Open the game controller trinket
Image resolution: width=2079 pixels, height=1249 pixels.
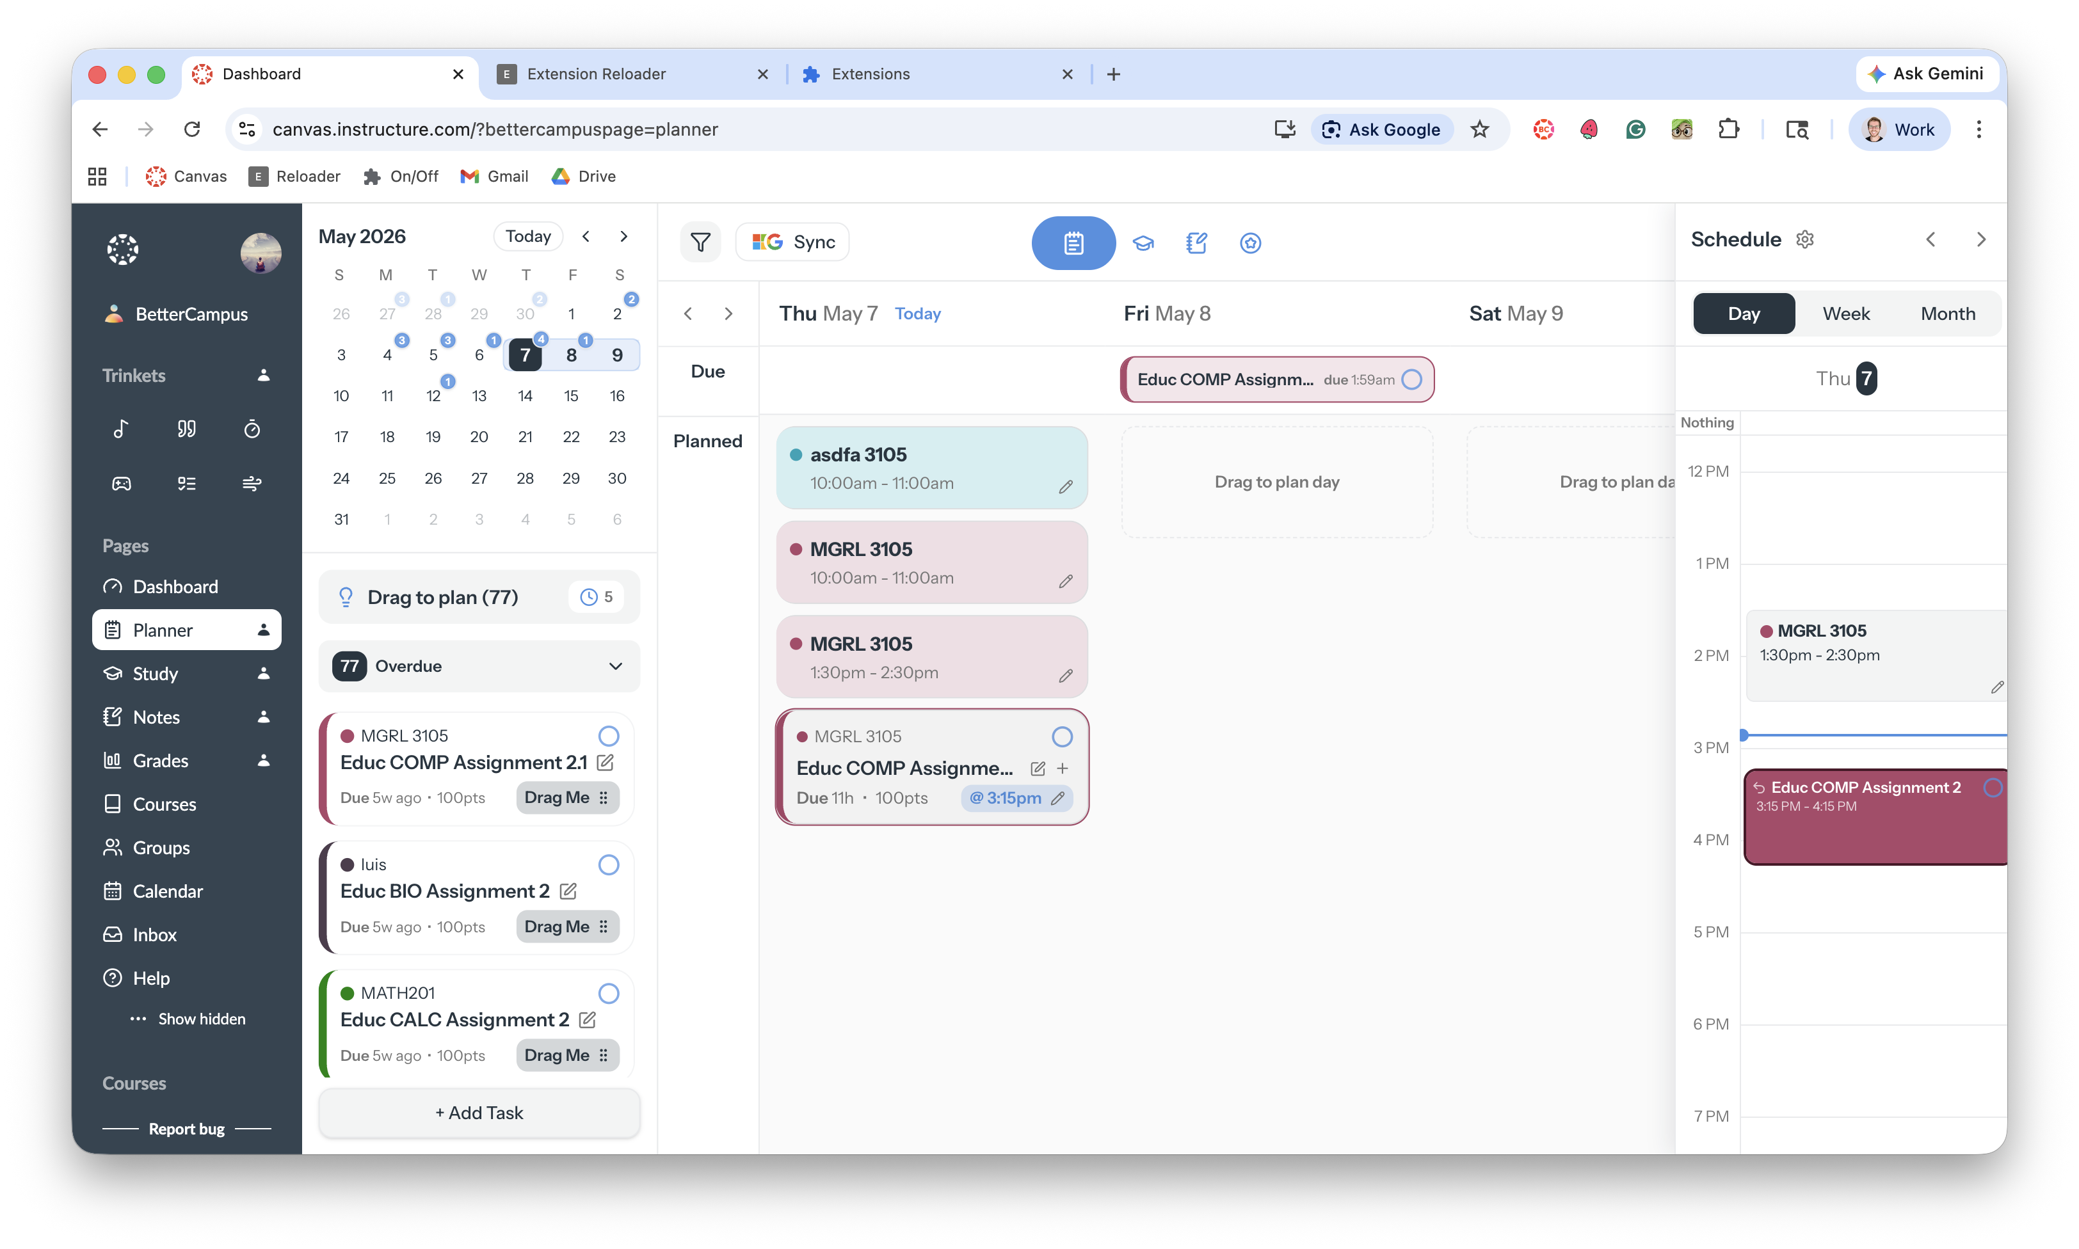(x=121, y=483)
